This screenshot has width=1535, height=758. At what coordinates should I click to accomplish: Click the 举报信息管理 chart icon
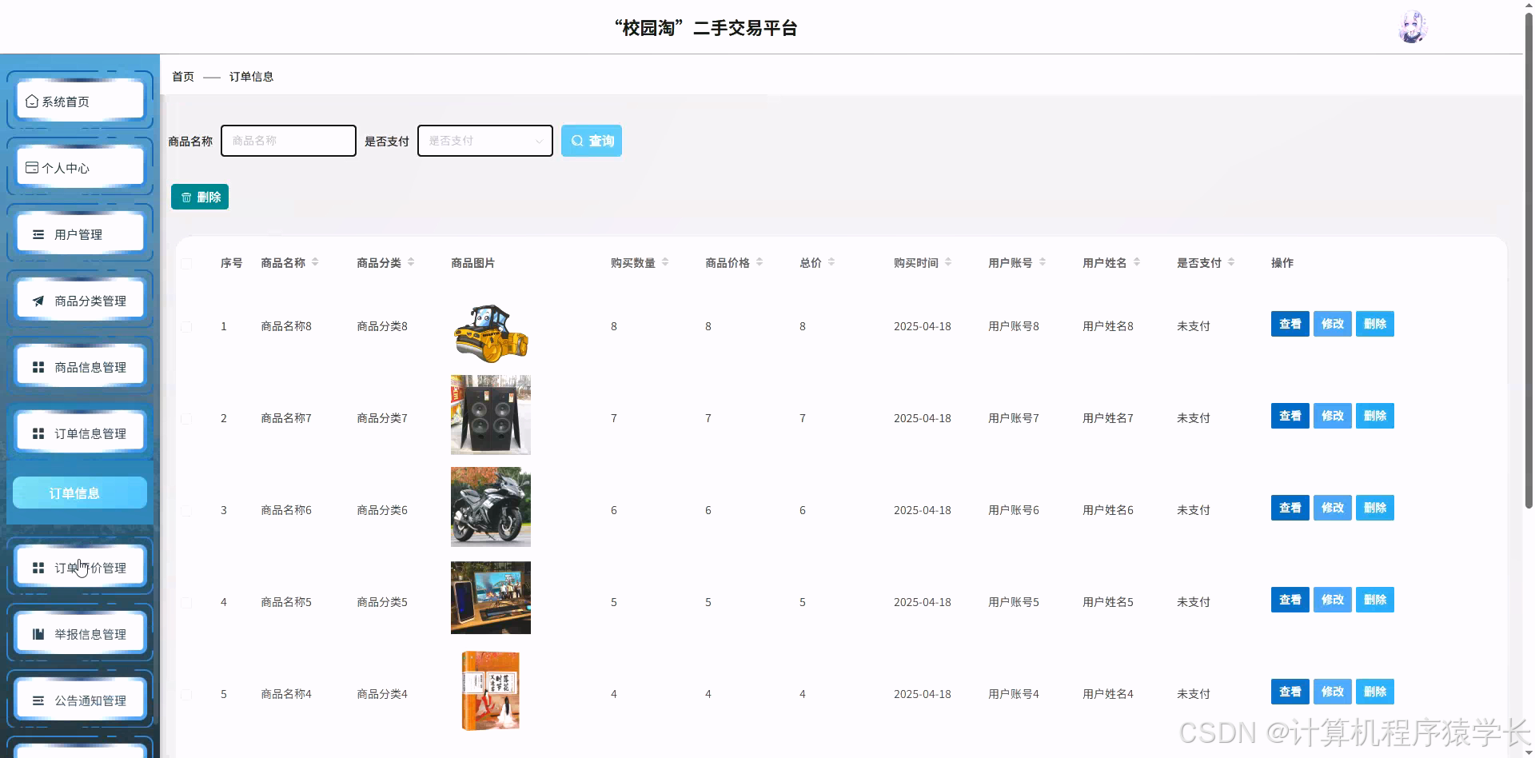[37, 634]
